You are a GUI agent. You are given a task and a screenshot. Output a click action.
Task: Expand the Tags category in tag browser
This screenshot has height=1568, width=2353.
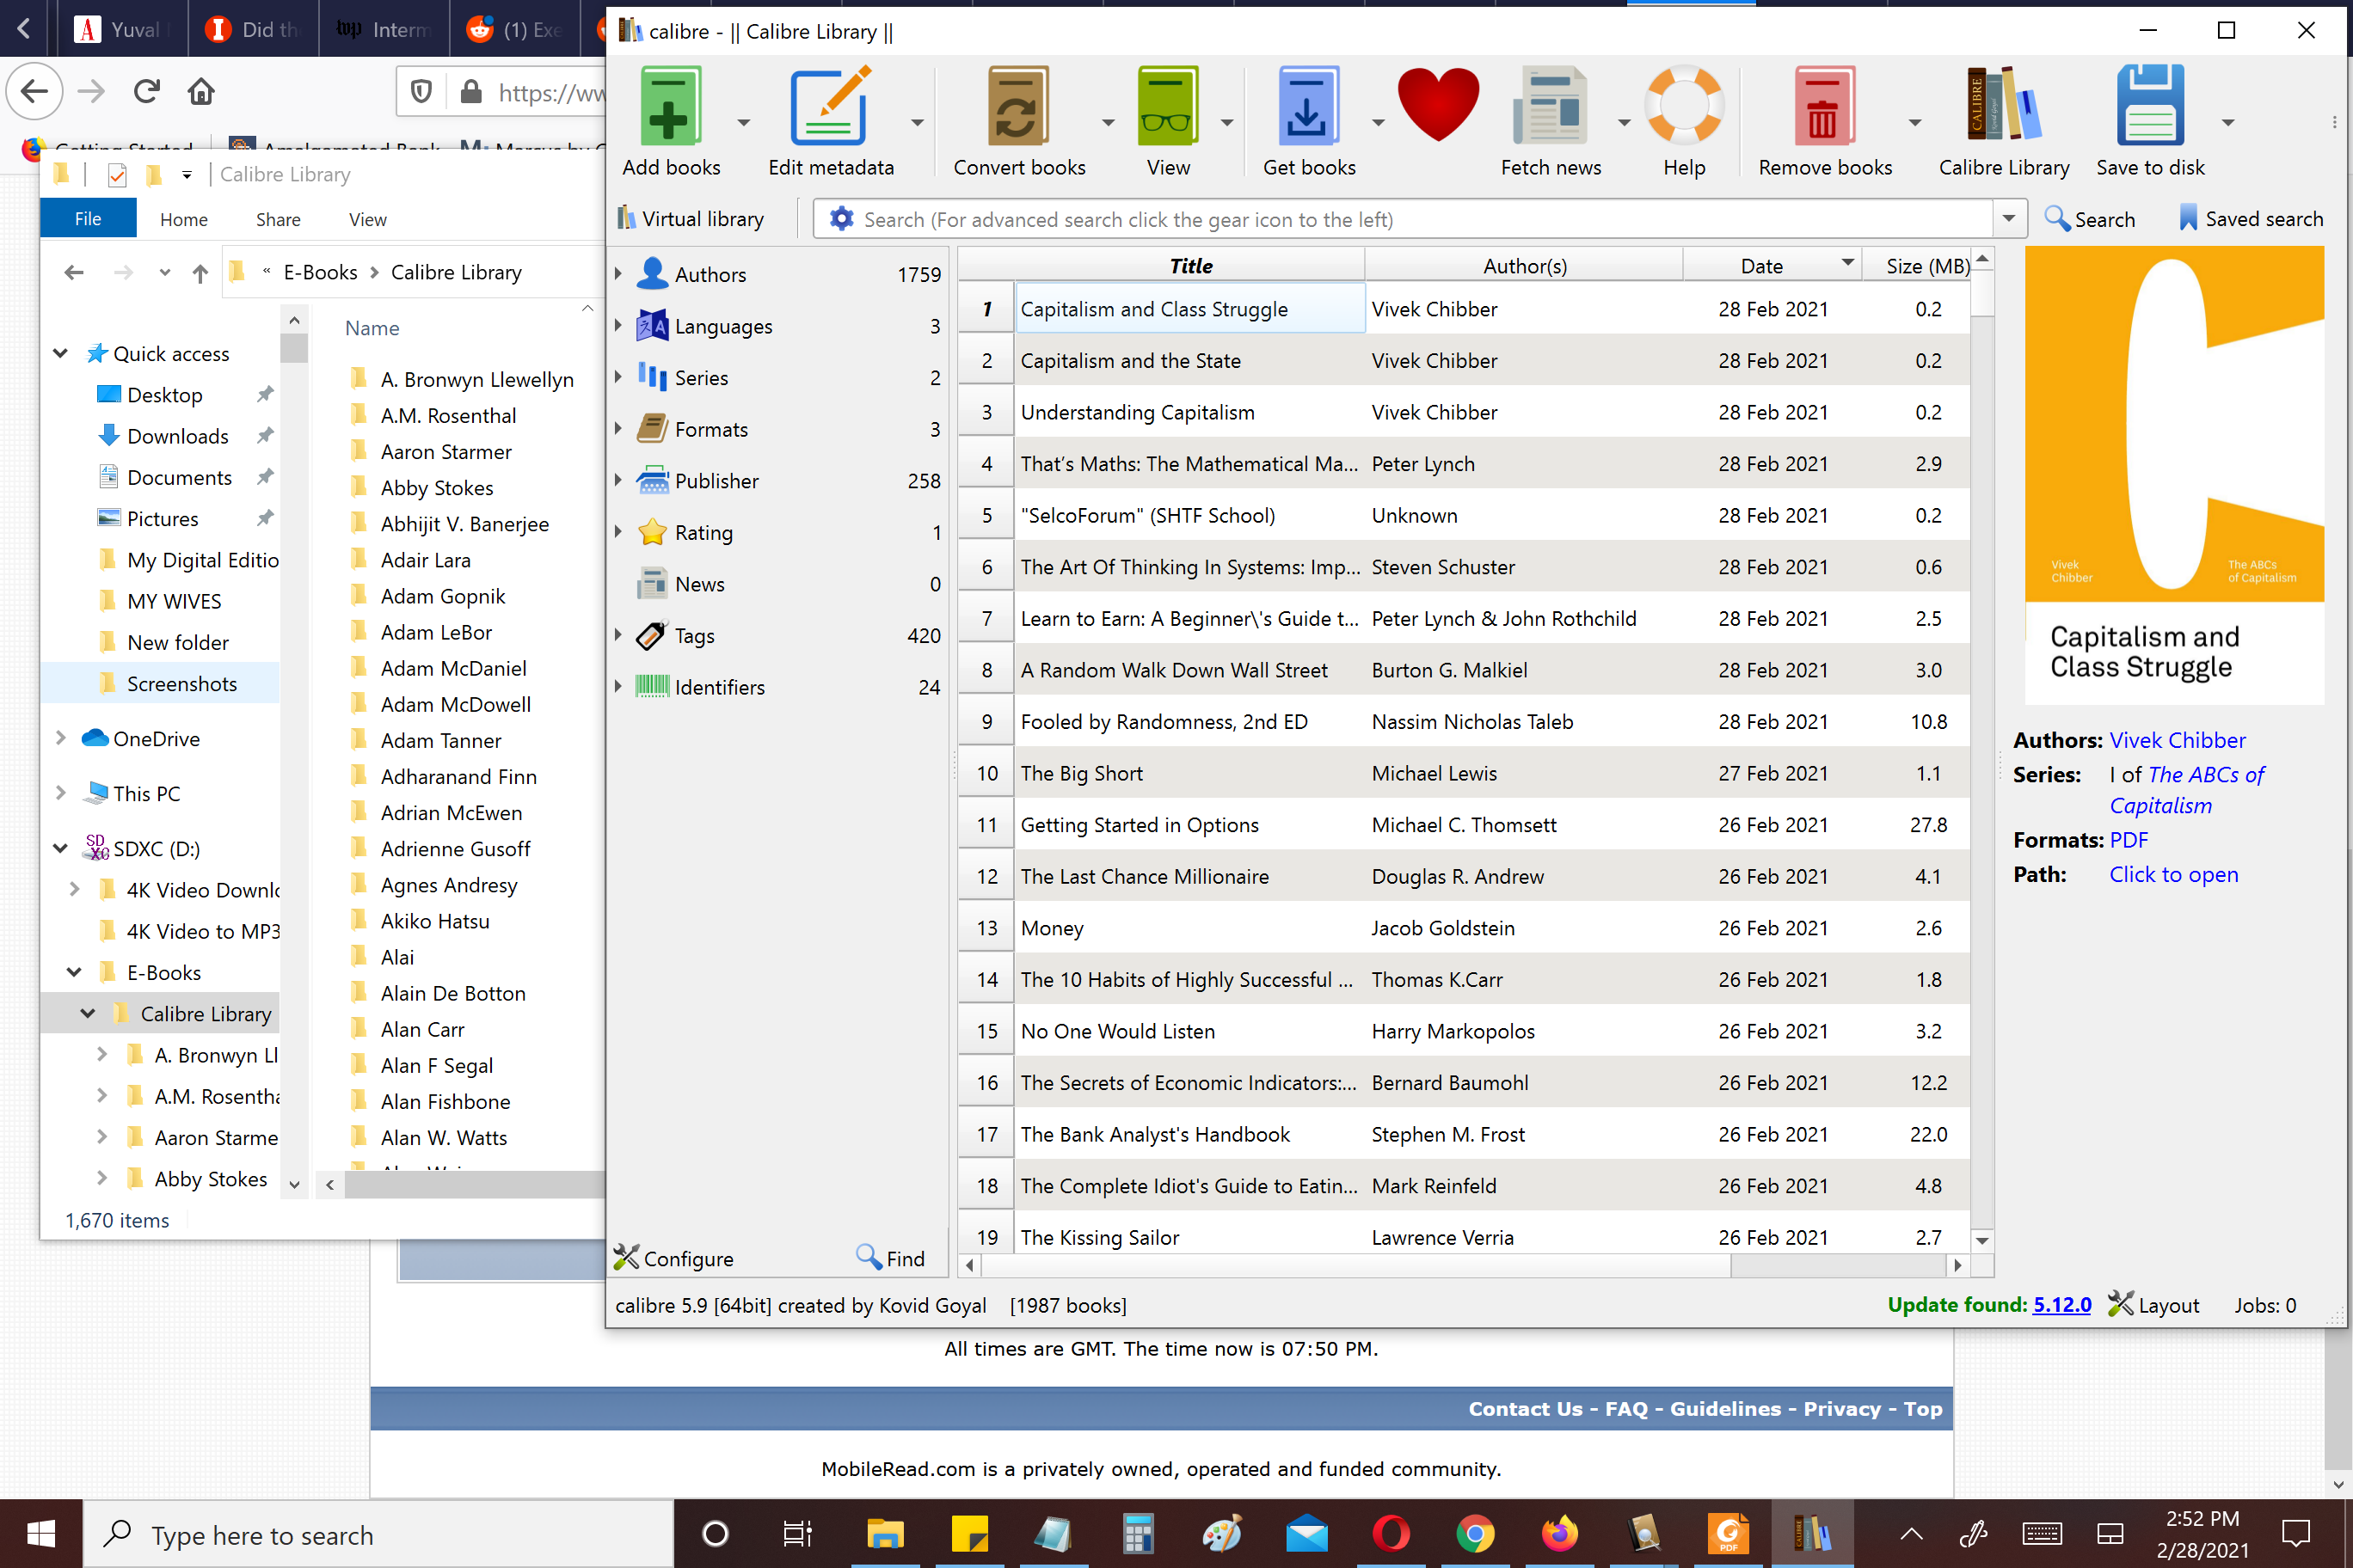pyautogui.click(x=618, y=635)
